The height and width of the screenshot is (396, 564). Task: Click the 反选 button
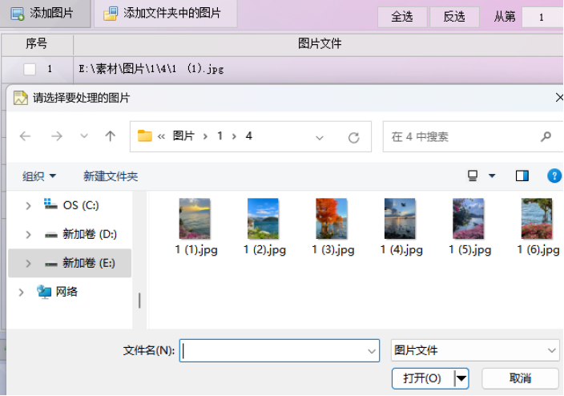pos(454,17)
